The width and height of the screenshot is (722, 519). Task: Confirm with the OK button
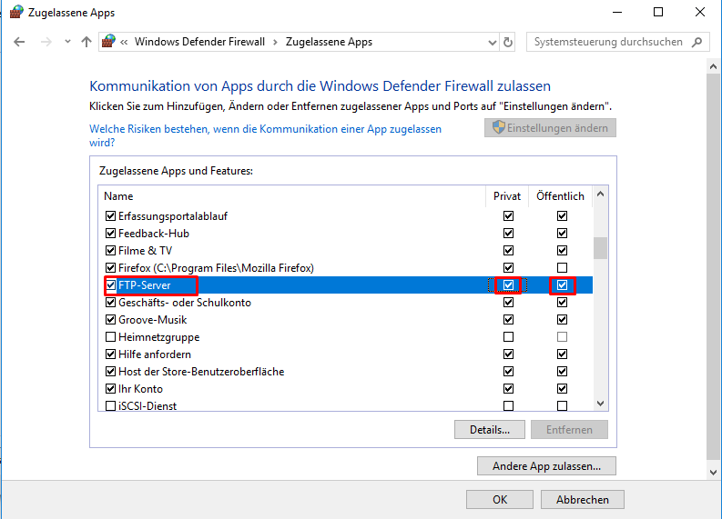pos(500,499)
